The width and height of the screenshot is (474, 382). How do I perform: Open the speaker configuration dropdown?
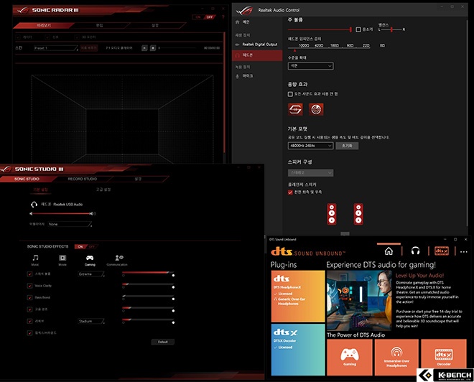click(310, 173)
